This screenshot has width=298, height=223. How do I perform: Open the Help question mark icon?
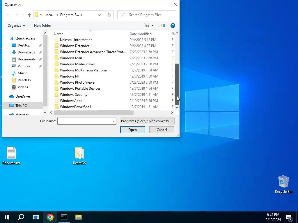pos(173,26)
